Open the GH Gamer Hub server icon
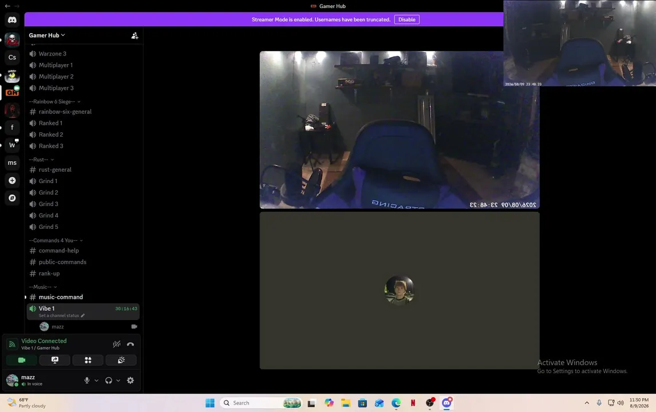The width and height of the screenshot is (656, 412). [x=12, y=93]
